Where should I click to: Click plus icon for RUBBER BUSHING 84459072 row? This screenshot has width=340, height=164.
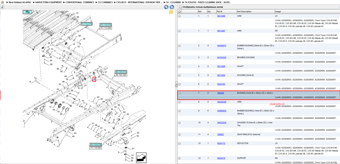[180, 46]
